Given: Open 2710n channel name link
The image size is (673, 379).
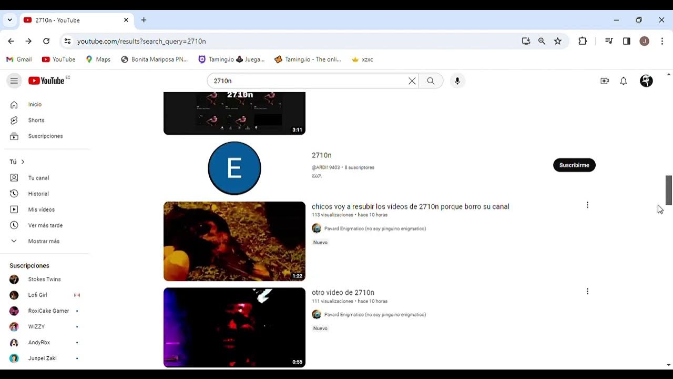Looking at the screenshot, I should pos(322,155).
